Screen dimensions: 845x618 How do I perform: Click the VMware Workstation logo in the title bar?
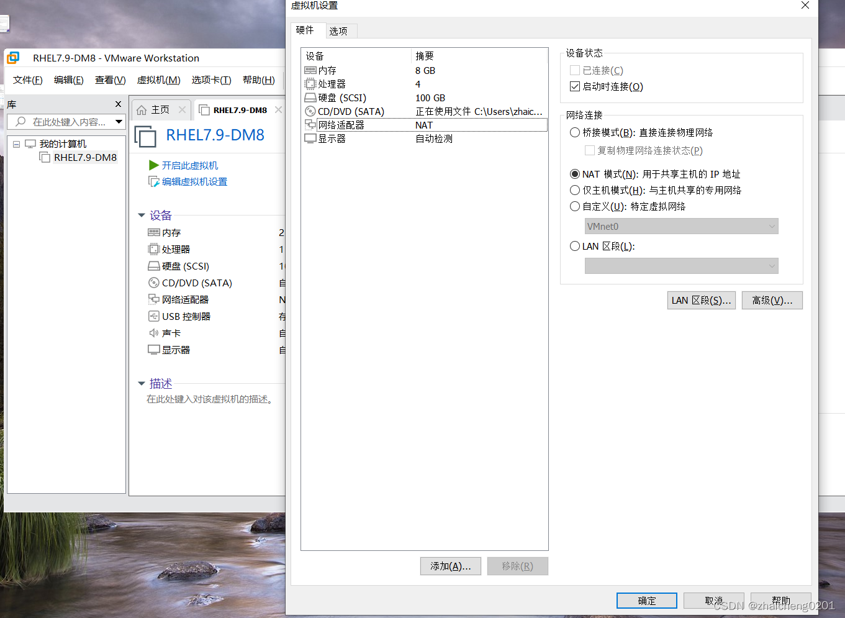coord(13,58)
